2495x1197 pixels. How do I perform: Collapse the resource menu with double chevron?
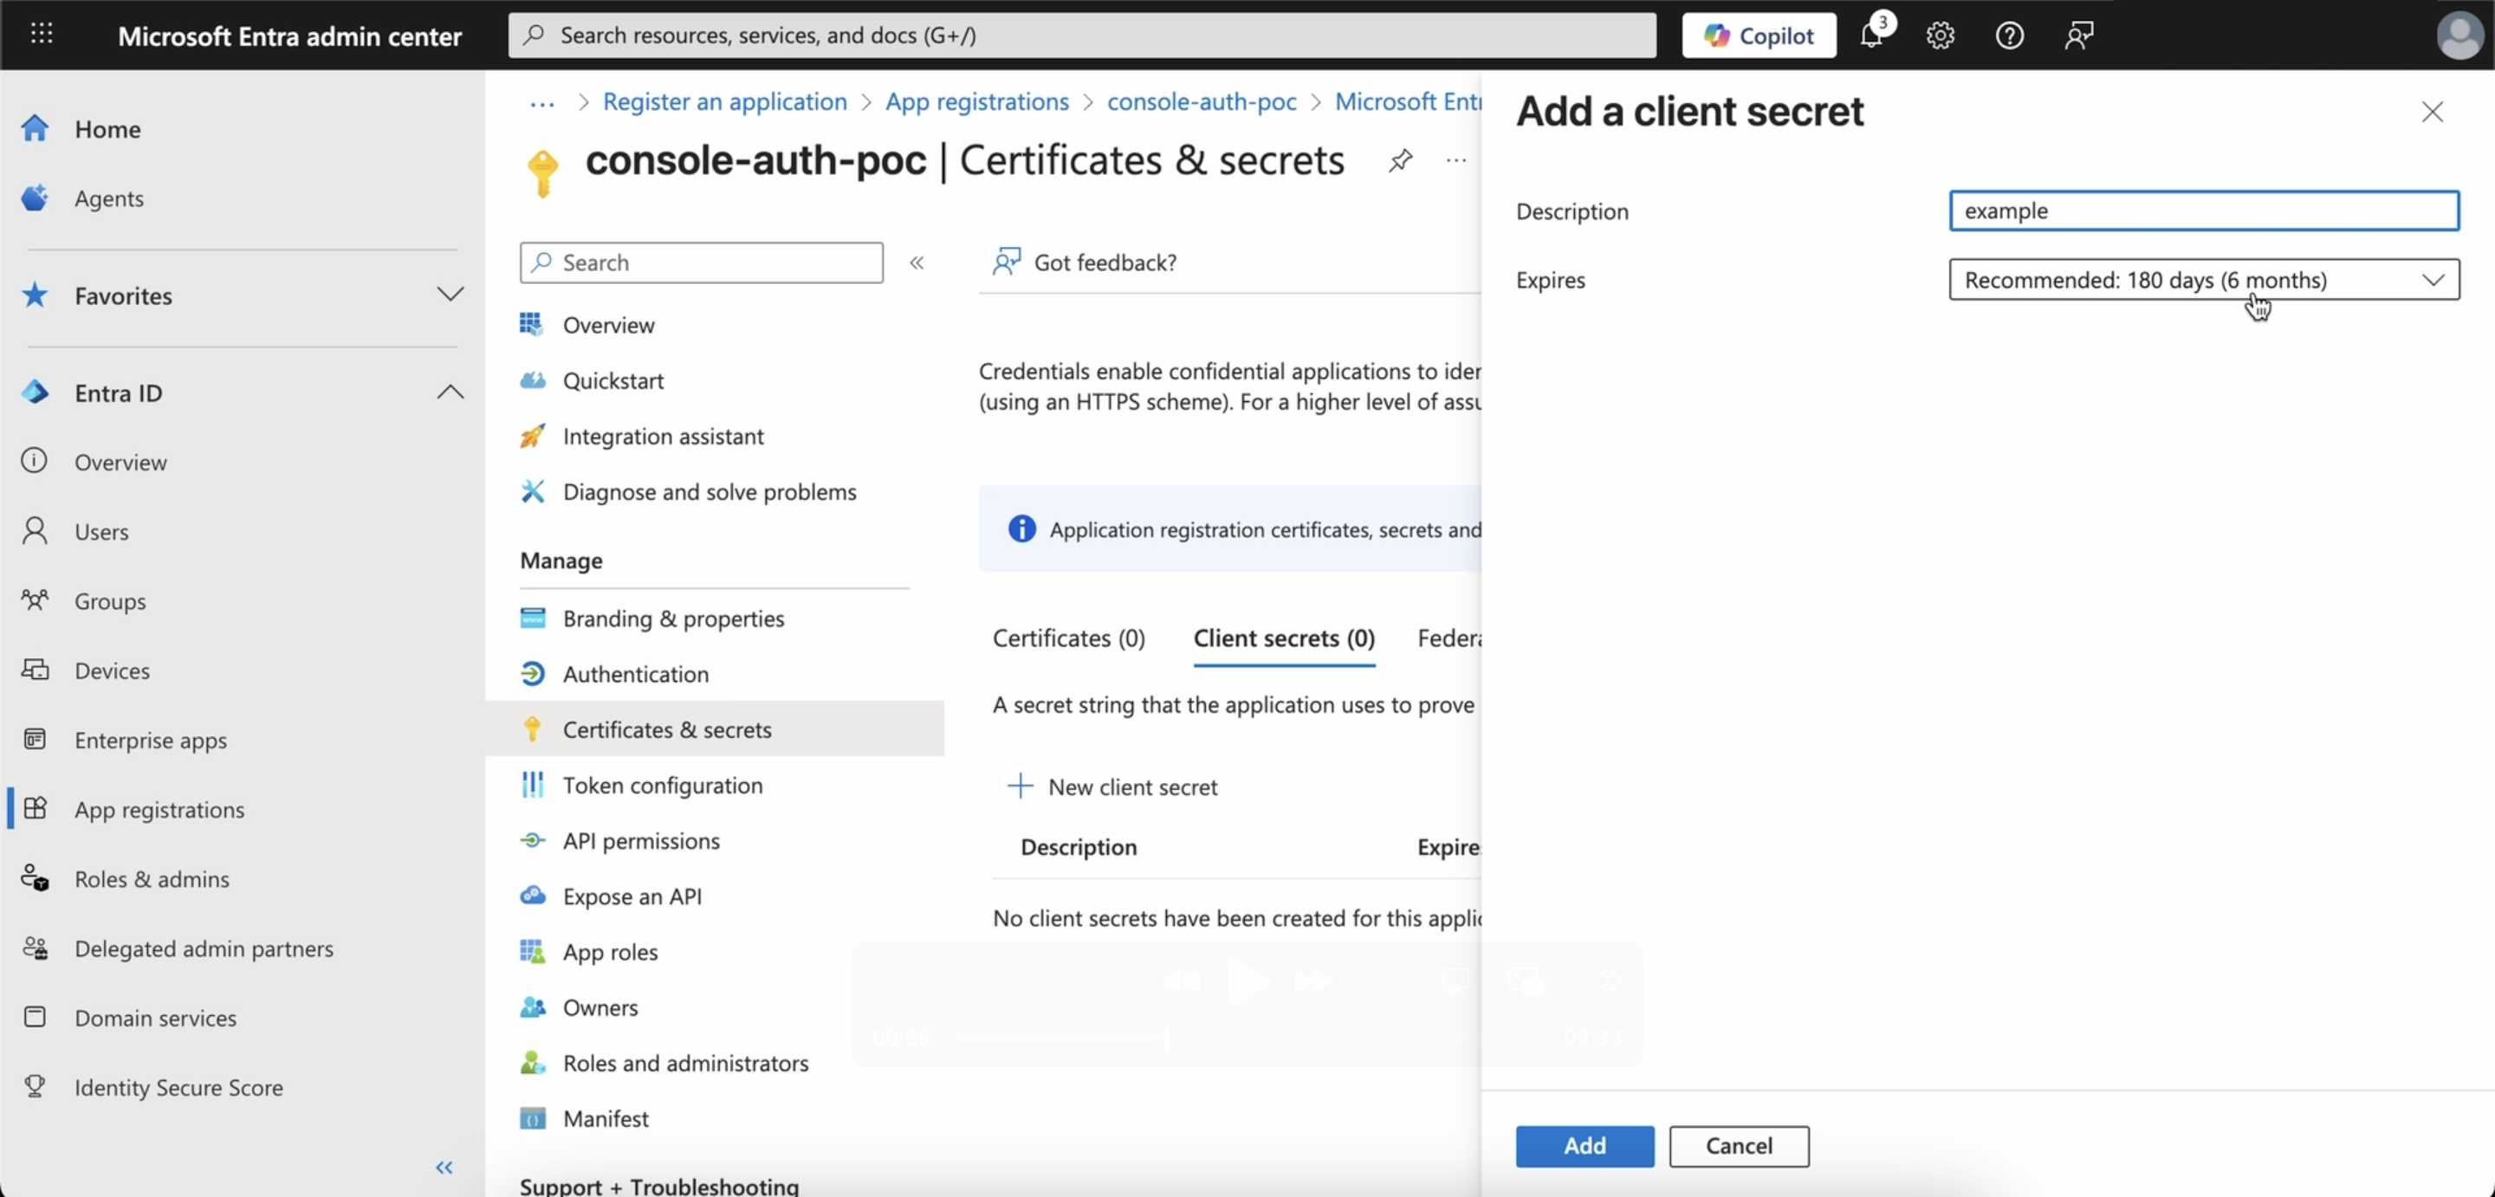point(917,262)
